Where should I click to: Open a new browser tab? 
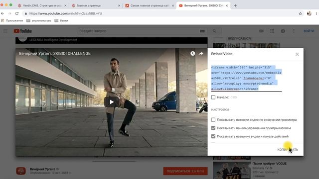point(235,5)
